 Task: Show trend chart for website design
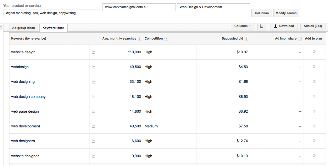point(93,52)
